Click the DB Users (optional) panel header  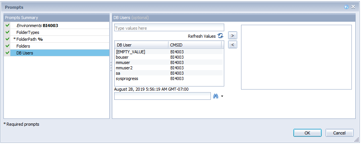click(x=234, y=18)
